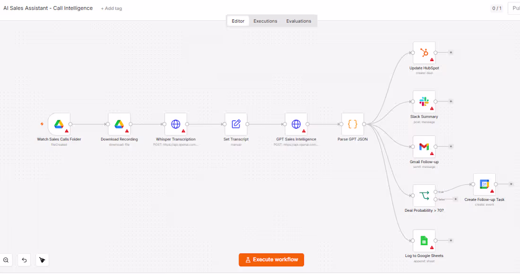Viewport: 520px width, 274px height.
Task: Open the Download Recording Google Drive node
Action: [x=119, y=124]
